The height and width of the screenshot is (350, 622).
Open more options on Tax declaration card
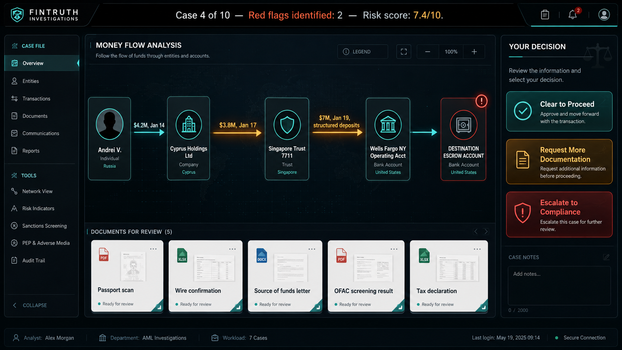(x=477, y=249)
